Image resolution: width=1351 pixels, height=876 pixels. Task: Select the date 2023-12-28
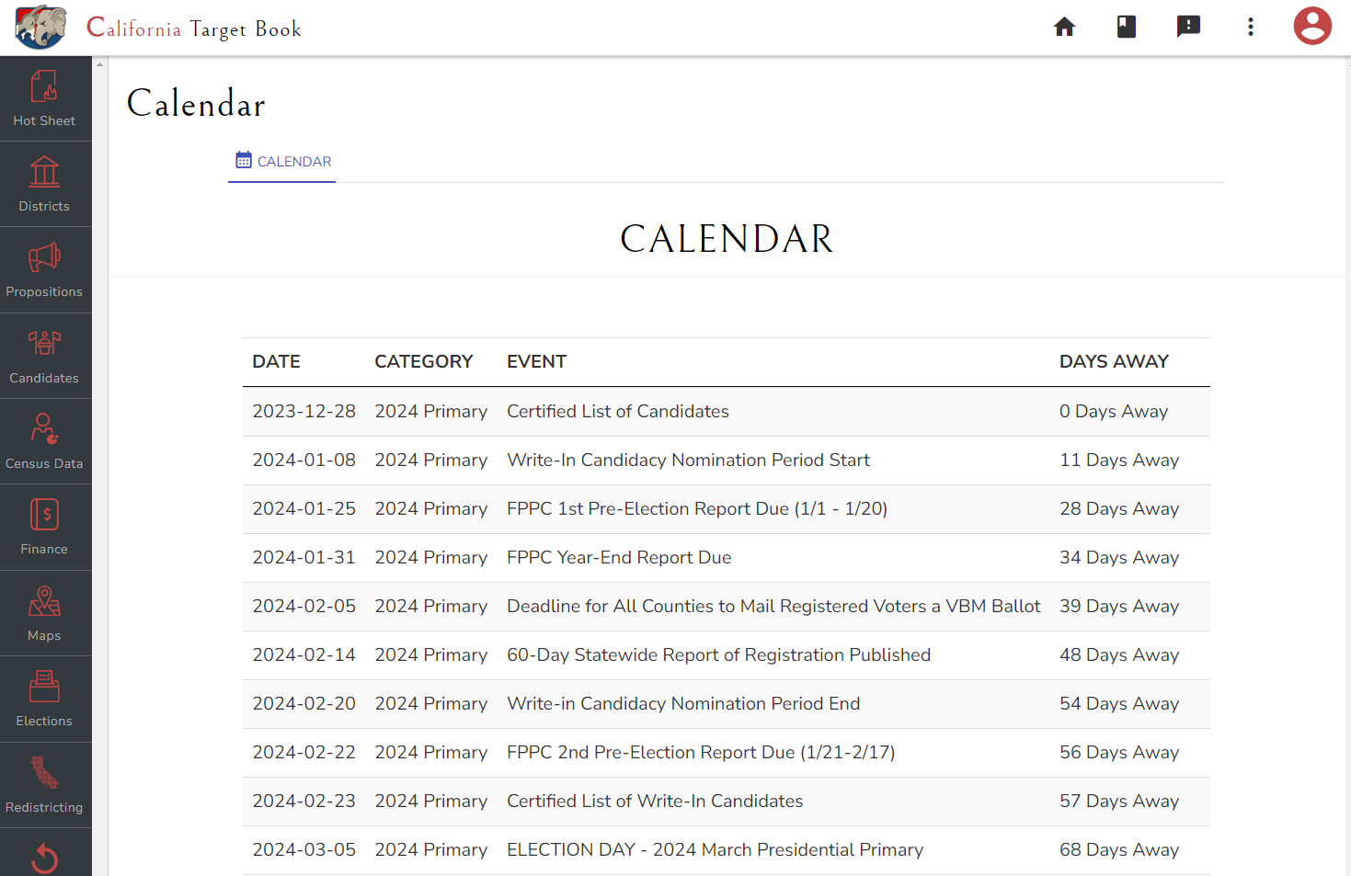click(x=304, y=412)
